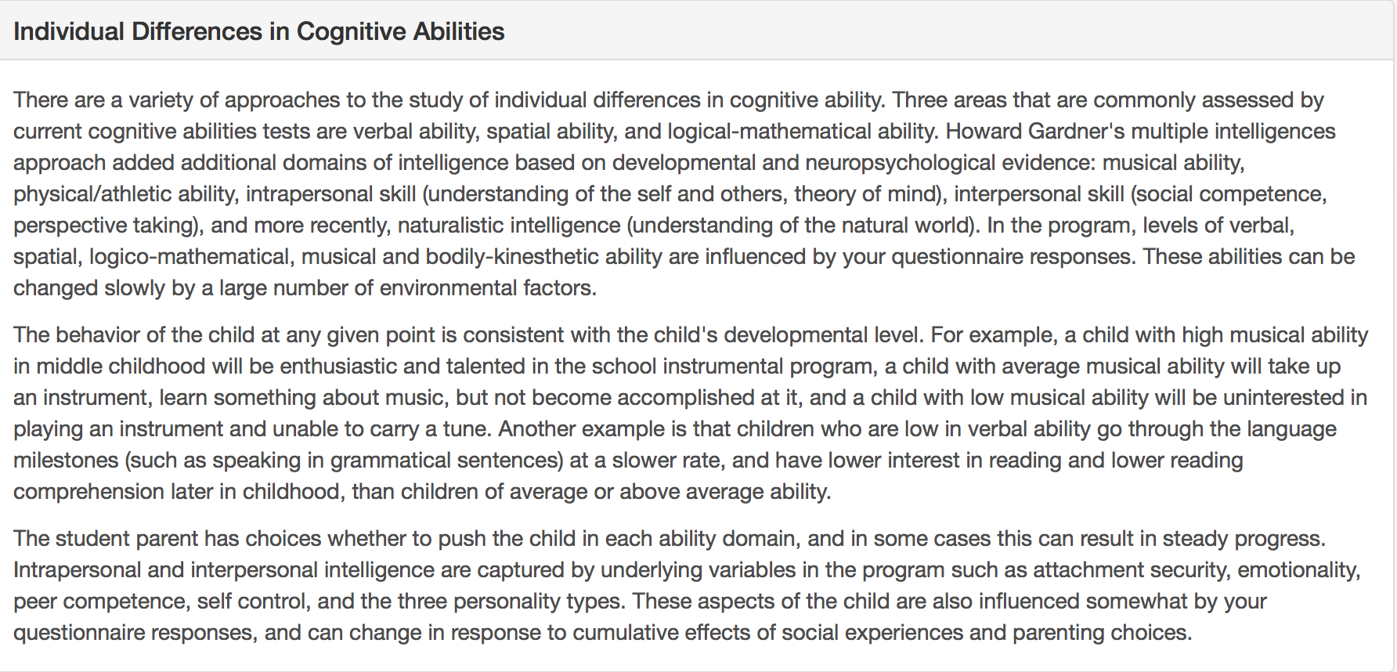Click the words naturalistic intelligence
This screenshot has height=672, width=1397.
pos(509,225)
